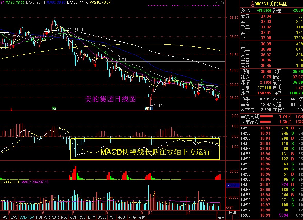Click month 10 on time axis
Image resolution: width=303 pixels, height=220 pixels.
150,213
